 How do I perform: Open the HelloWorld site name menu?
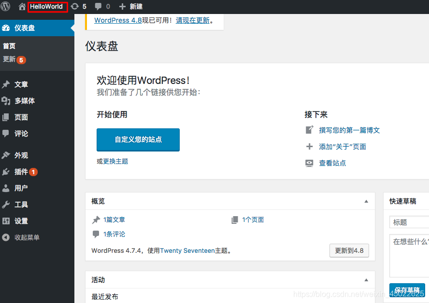(46, 7)
